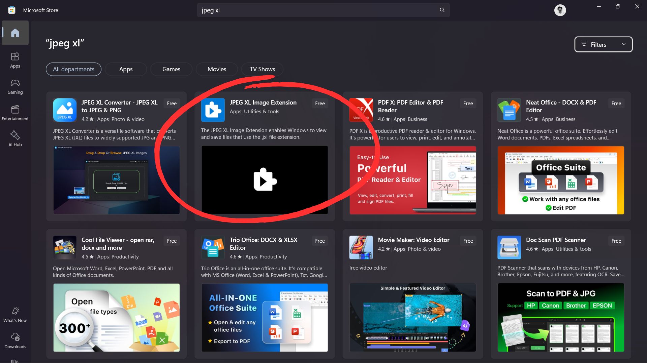Switch to the Apps filter tab

(126, 69)
